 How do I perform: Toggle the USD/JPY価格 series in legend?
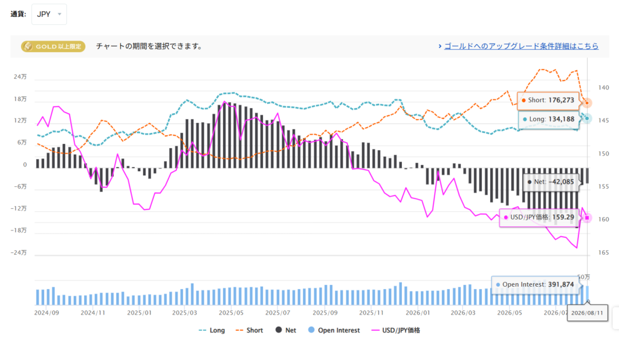pyautogui.click(x=395, y=330)
